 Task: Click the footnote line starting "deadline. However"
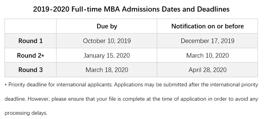click(x=131, y=99)
